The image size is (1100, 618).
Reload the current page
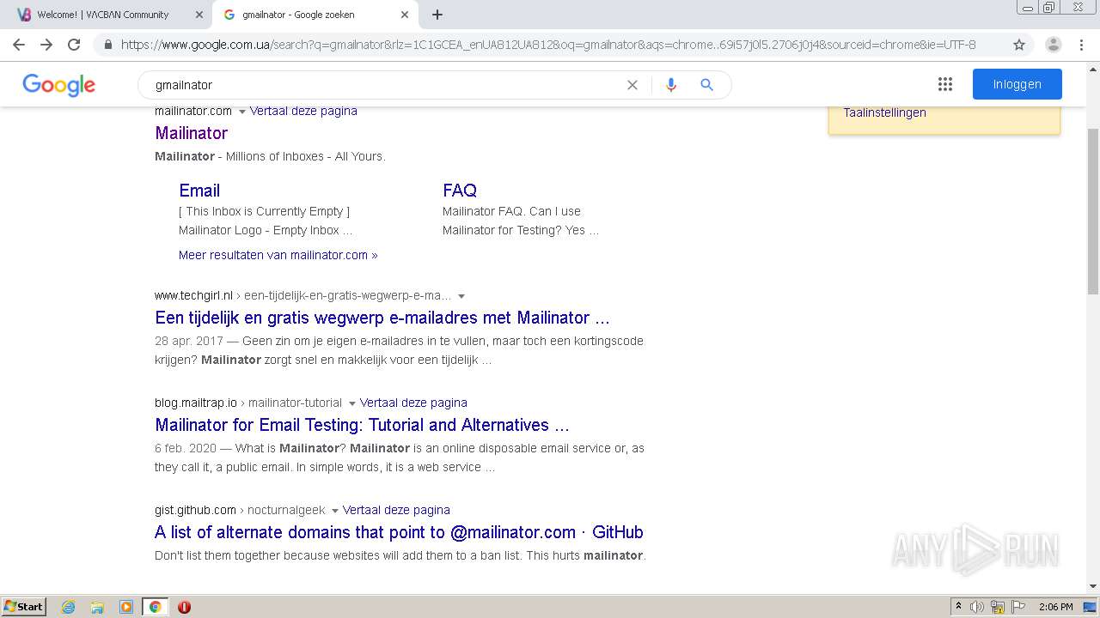(x=74, y=45)
